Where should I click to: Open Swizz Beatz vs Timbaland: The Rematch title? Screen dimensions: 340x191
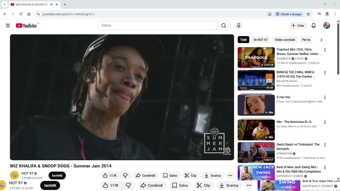click(298, 147)
